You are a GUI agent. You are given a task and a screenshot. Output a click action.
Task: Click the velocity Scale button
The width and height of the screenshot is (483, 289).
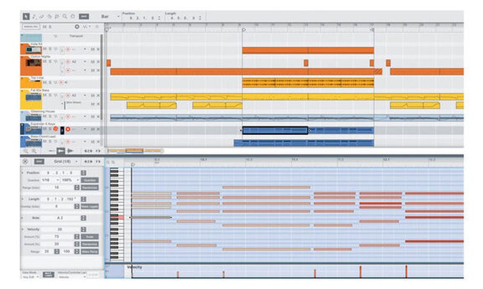89,237
